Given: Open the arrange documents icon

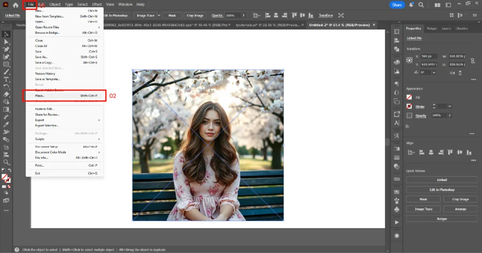Looking at the screenshot, I should coord(437,5).
